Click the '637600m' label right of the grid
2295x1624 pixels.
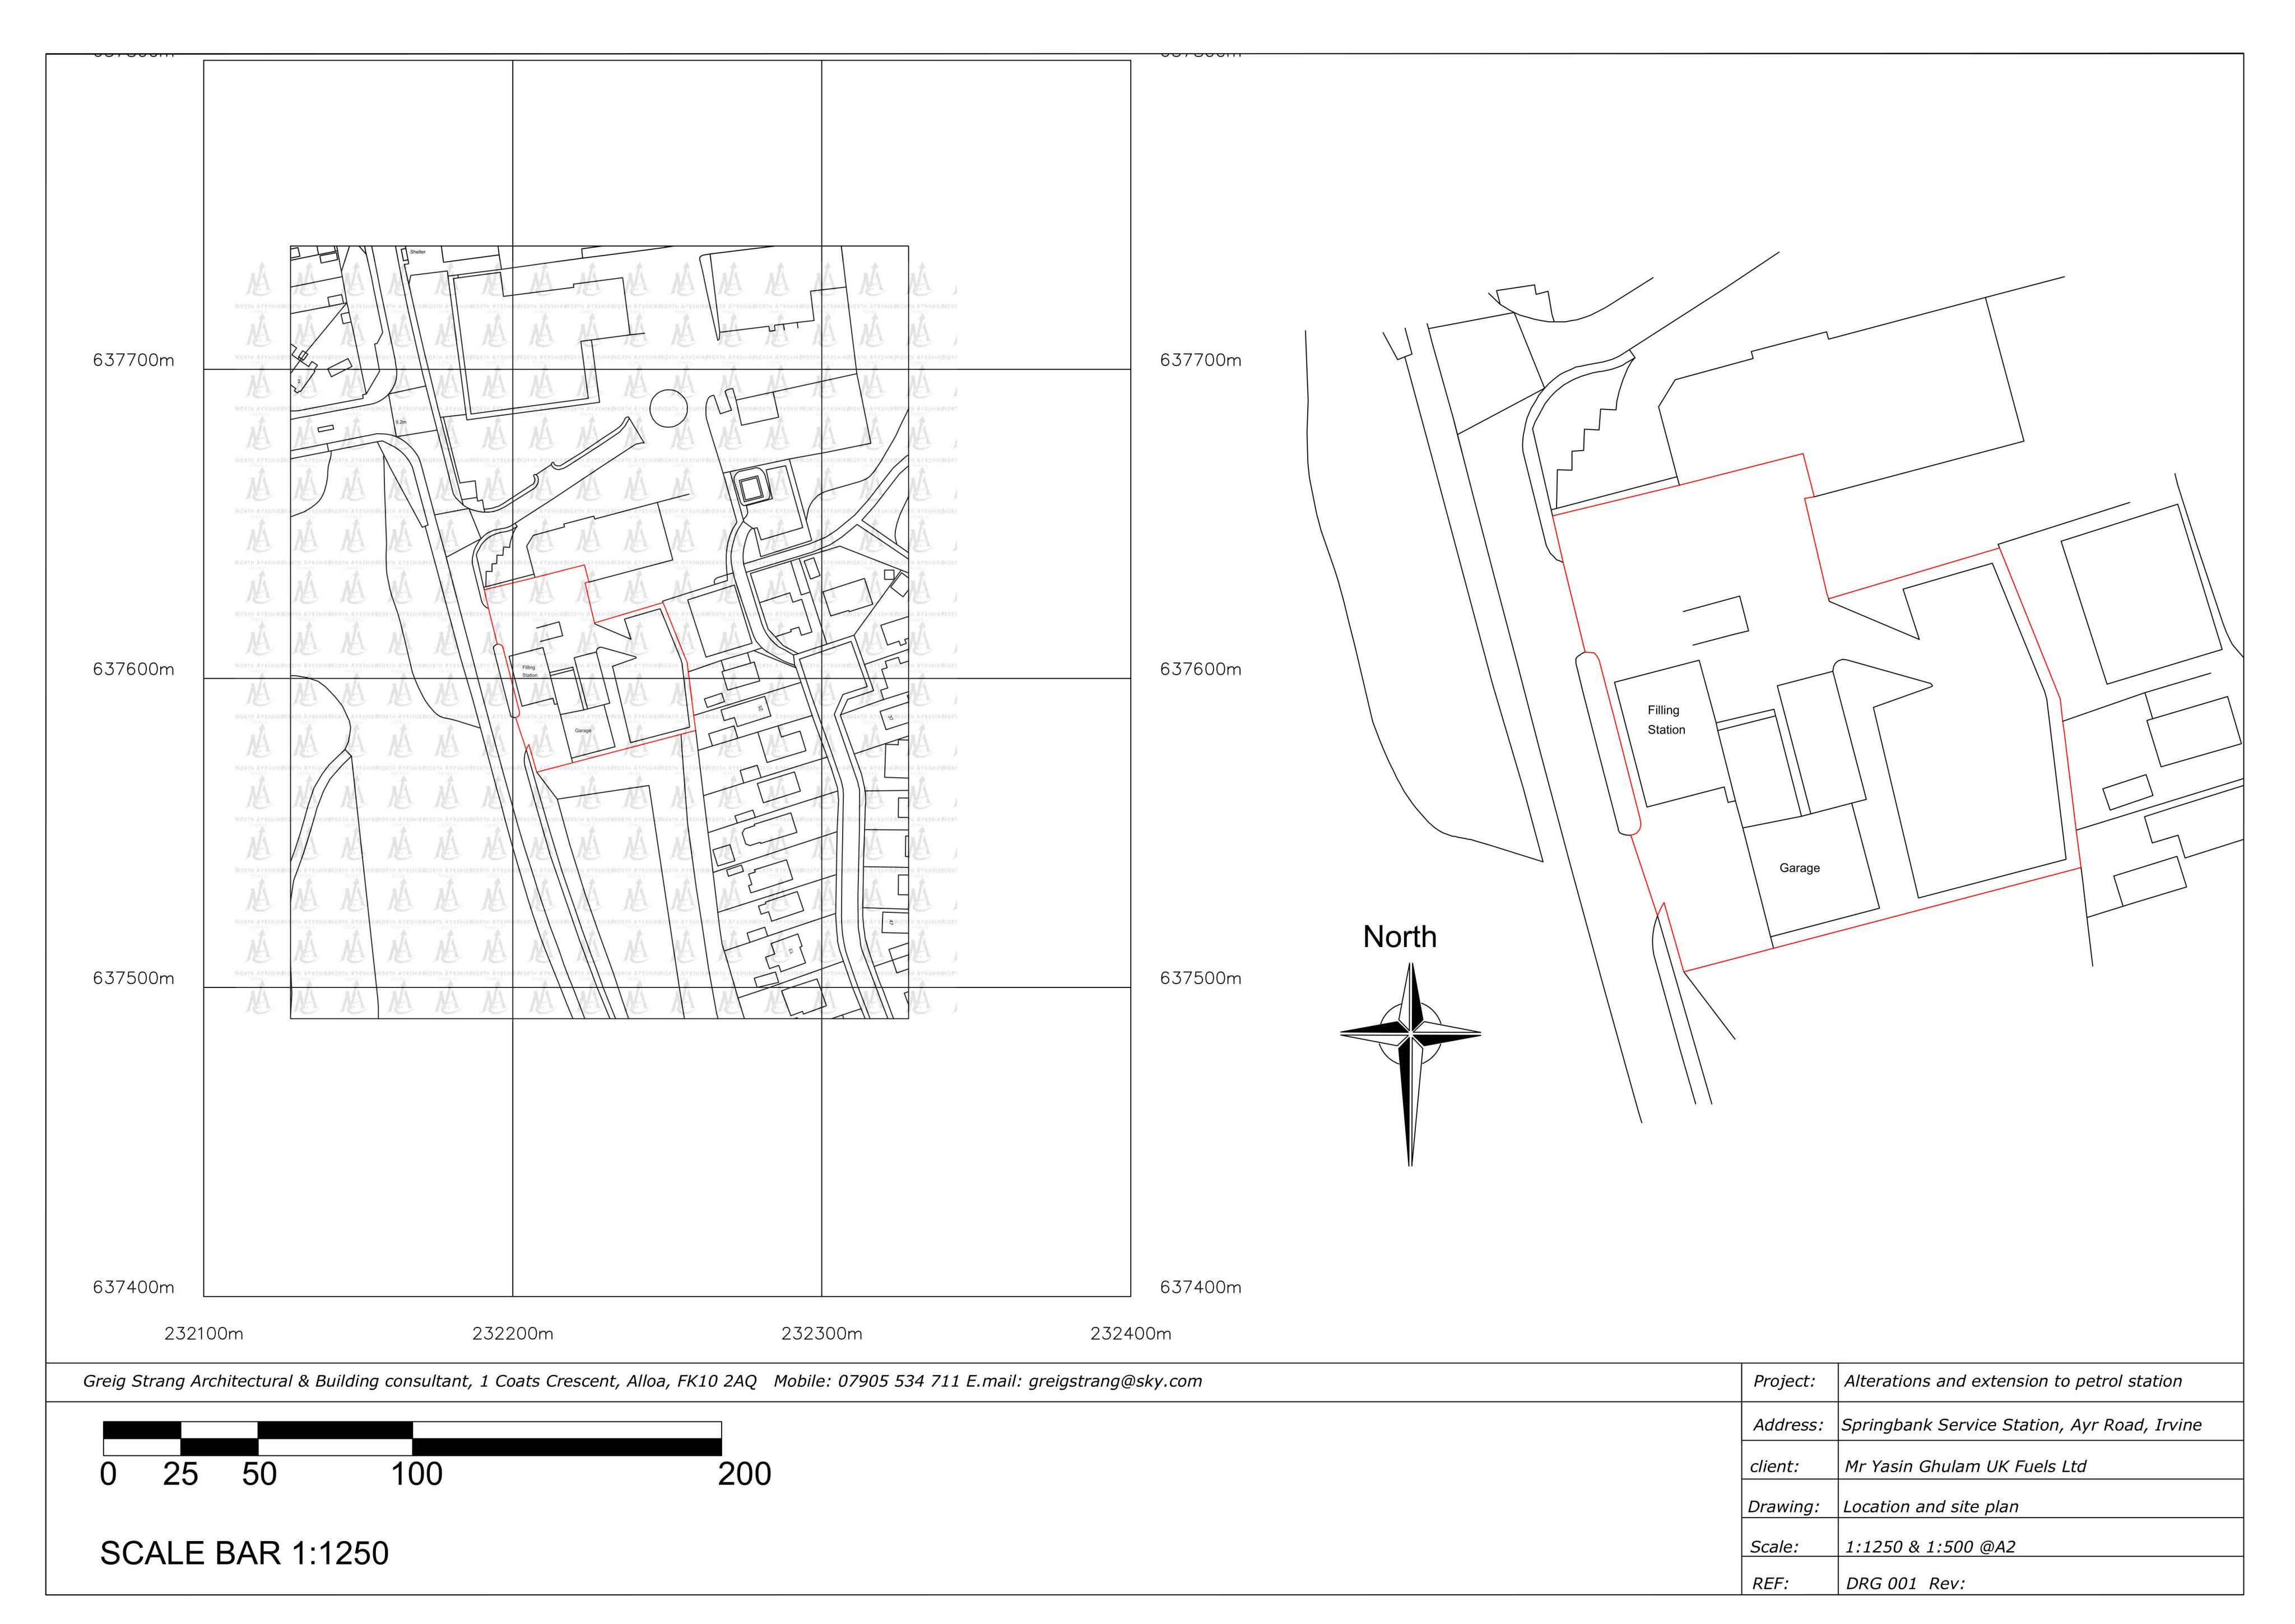tap(1201, 669)
